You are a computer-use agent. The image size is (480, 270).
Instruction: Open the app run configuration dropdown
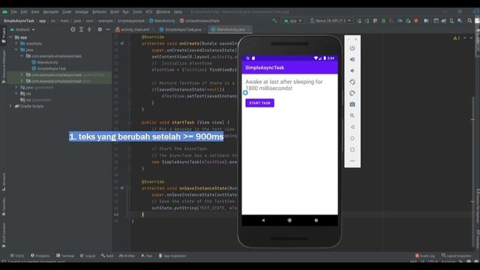tap(292, 21)
